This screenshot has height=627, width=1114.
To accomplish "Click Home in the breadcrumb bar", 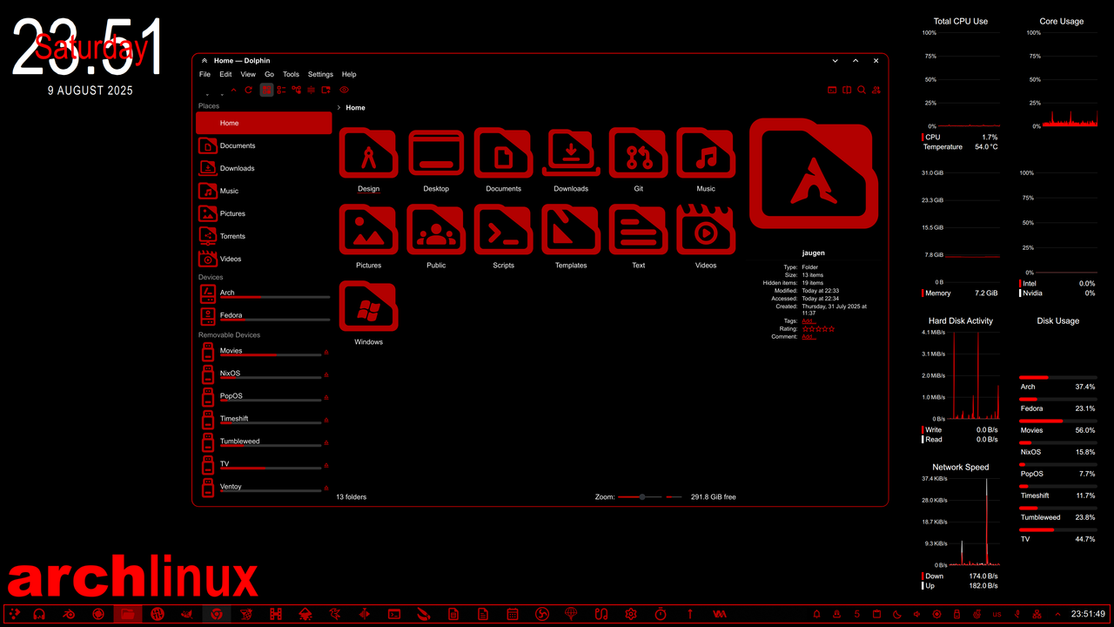I will click(355, 108).
